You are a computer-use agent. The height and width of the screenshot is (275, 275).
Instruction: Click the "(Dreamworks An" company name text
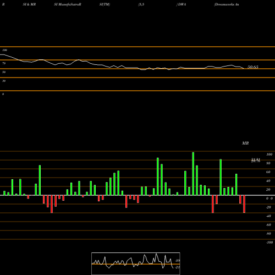point(227,4)
